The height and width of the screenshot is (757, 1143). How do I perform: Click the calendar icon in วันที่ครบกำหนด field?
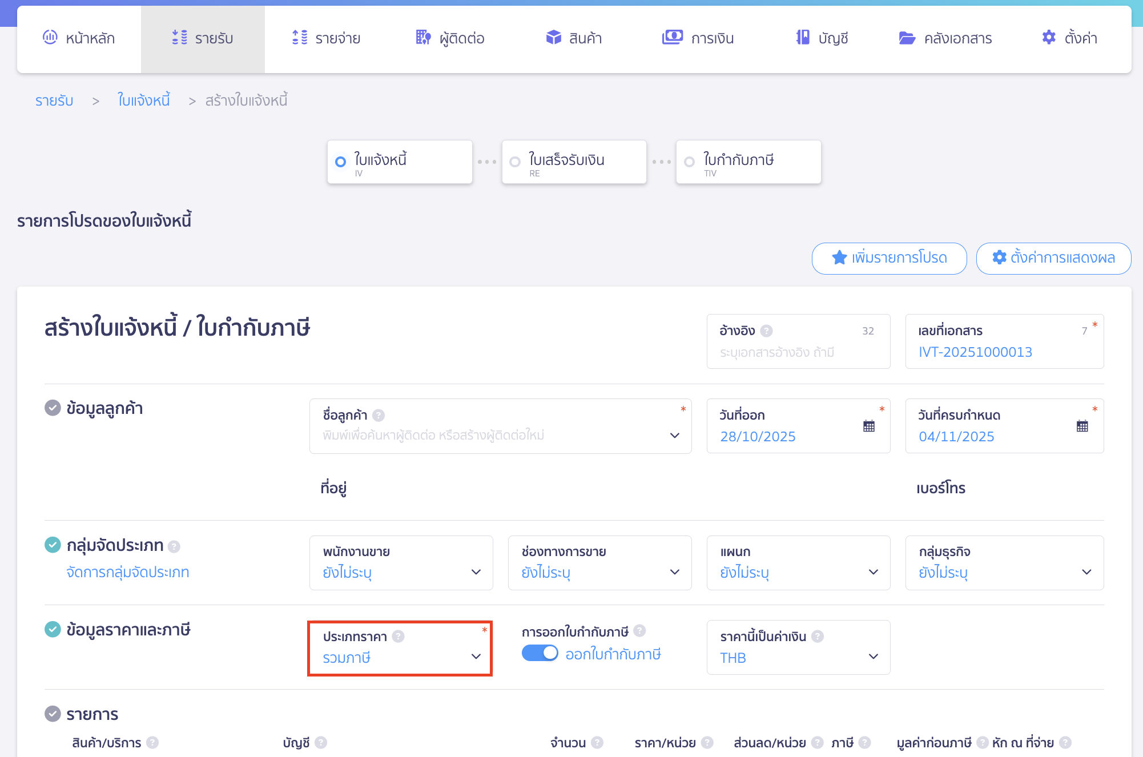tap(1082, 426)
